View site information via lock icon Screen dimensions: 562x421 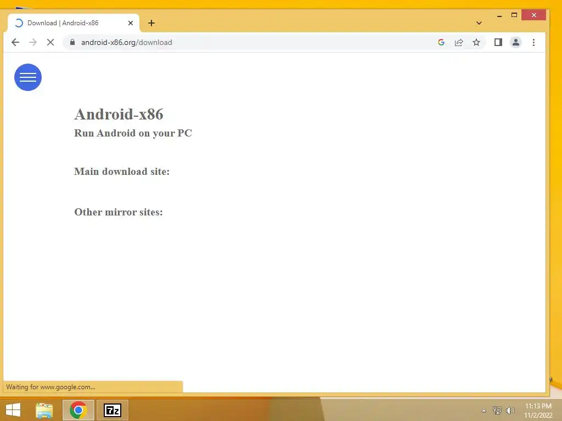72,42
